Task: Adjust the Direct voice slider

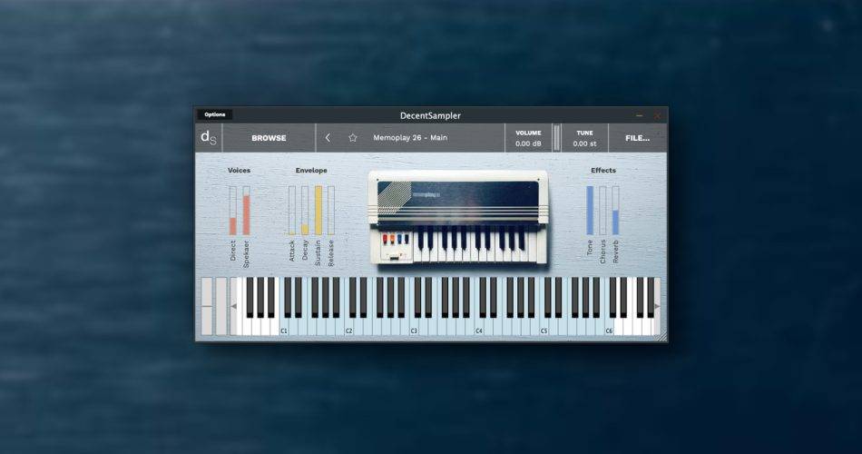Action: 233,211
